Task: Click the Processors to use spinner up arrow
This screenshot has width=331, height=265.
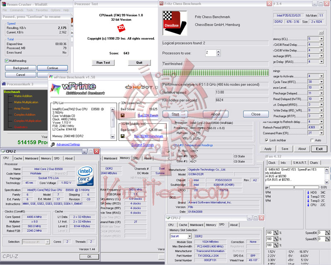Action: coord(218,51)
